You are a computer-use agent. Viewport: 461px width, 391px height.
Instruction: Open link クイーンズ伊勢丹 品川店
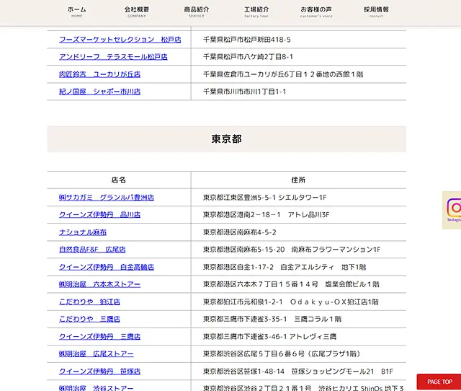pyautogui.click(x=99, y=215)
